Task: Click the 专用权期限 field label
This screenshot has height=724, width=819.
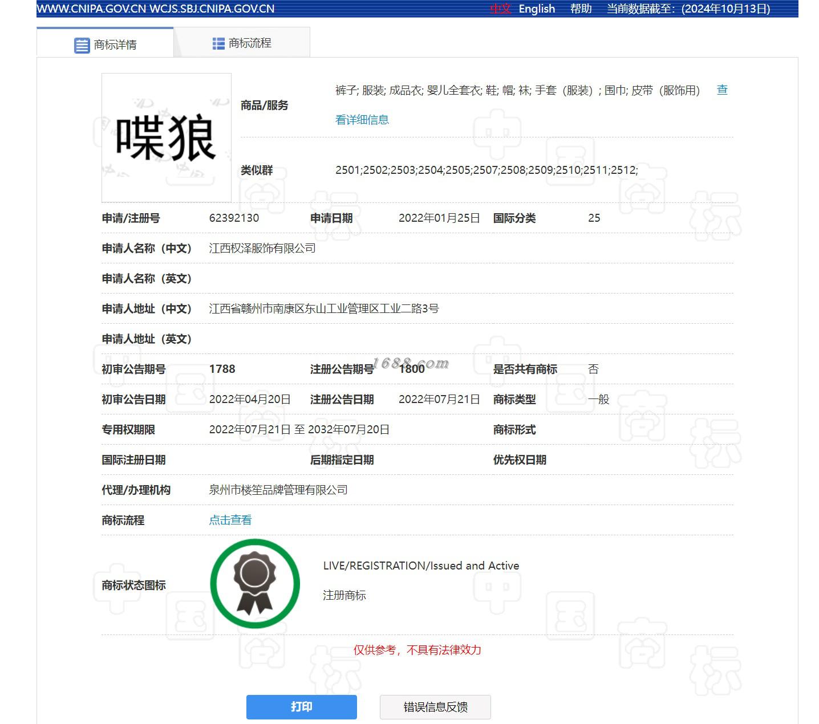Action: [x=128, y=429]
